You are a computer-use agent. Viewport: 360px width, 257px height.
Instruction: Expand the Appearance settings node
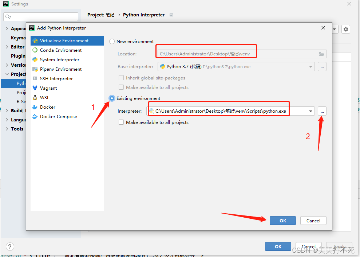[x=7, y=29]
